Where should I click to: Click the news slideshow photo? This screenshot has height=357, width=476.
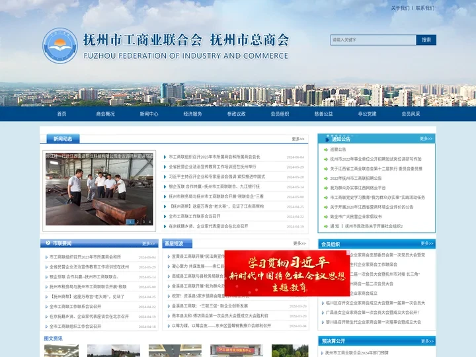point(99,189)
